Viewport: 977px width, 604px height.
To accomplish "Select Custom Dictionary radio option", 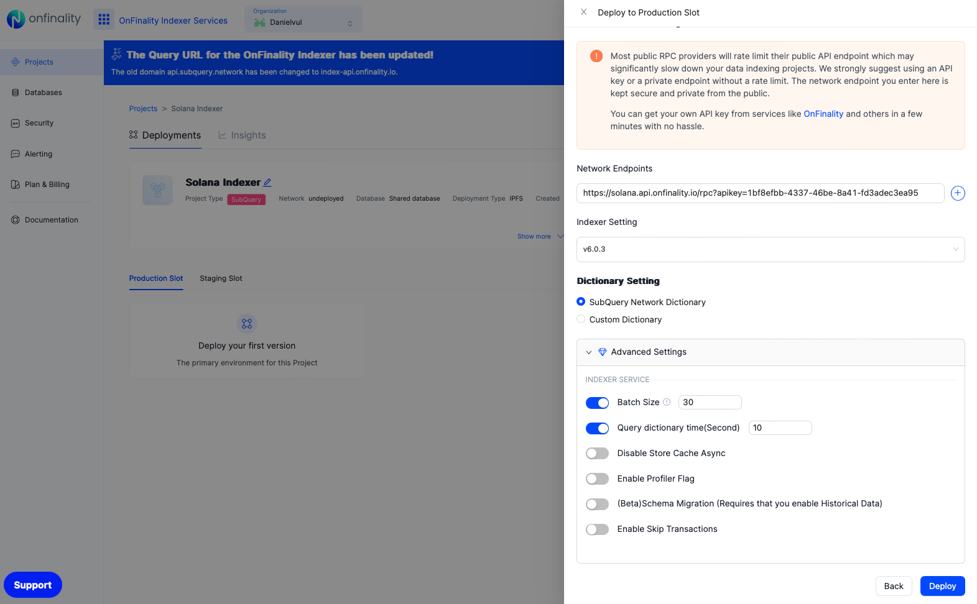I will [x=581, y=319].
